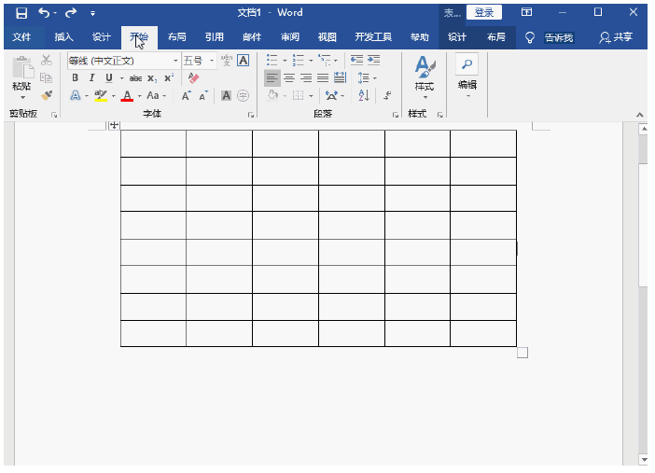The image size is (655, 473).
Task: Undo the last action
Action: pyautogui.click(x=44, y=13)
